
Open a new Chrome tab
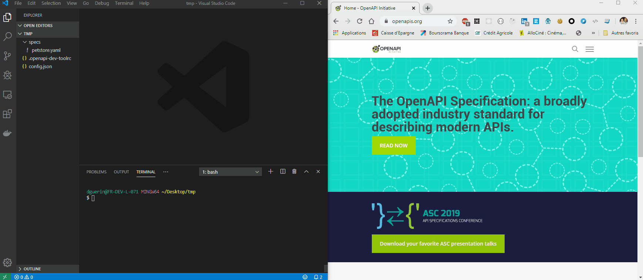point(428,8)
